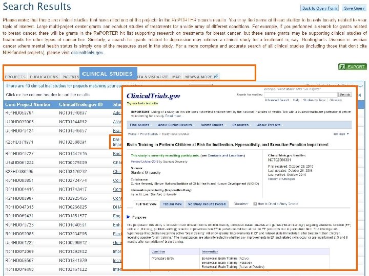Viewport: 369px width, 276px height.
Task: Open the About Clinical Studies dropdown menu
Action: coord(176,125)
